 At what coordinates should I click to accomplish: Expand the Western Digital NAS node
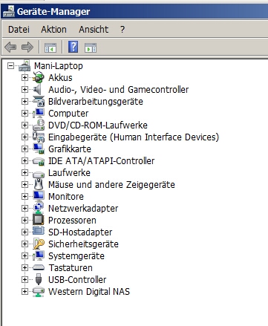[x=24, y=292]
